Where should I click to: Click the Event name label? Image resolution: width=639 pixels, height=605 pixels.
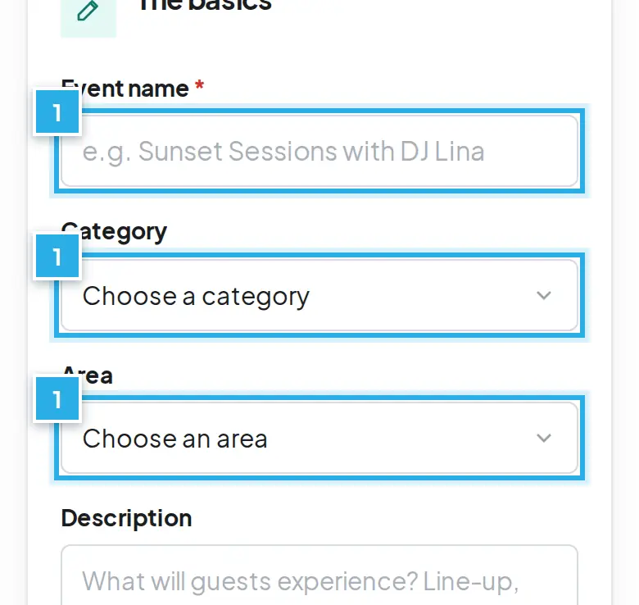click(x=125, y=89)
